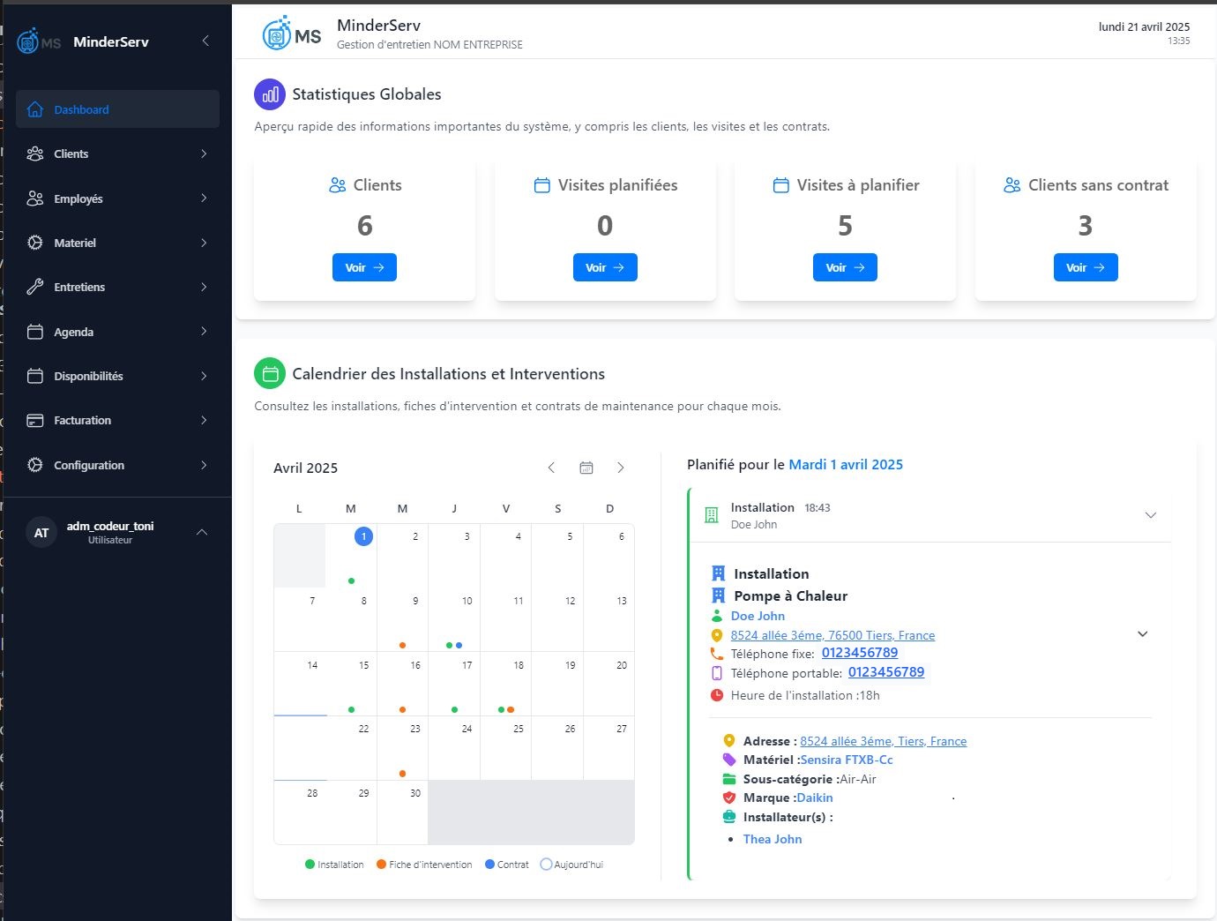Viewport: 1217px width, 921px height.
Task: Click the green calendar icon beside Calendrier heading
Action: tap(270, 374)
